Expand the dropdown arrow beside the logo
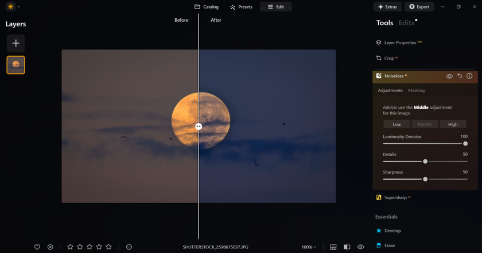482x253 pixels. (x=18, y=6)
